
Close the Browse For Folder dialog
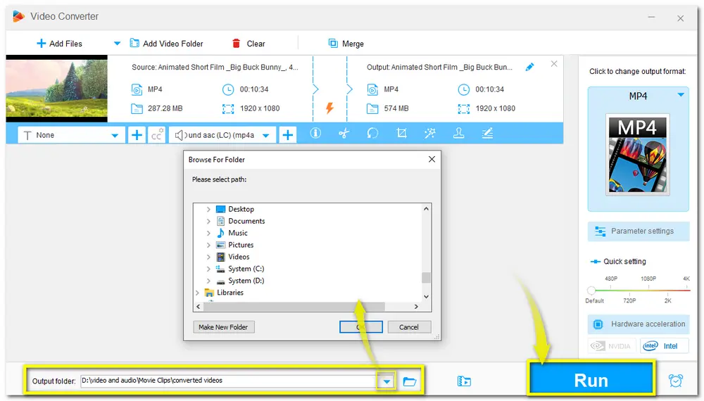432,159
